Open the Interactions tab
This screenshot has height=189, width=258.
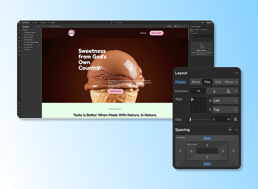click(204, 30)
